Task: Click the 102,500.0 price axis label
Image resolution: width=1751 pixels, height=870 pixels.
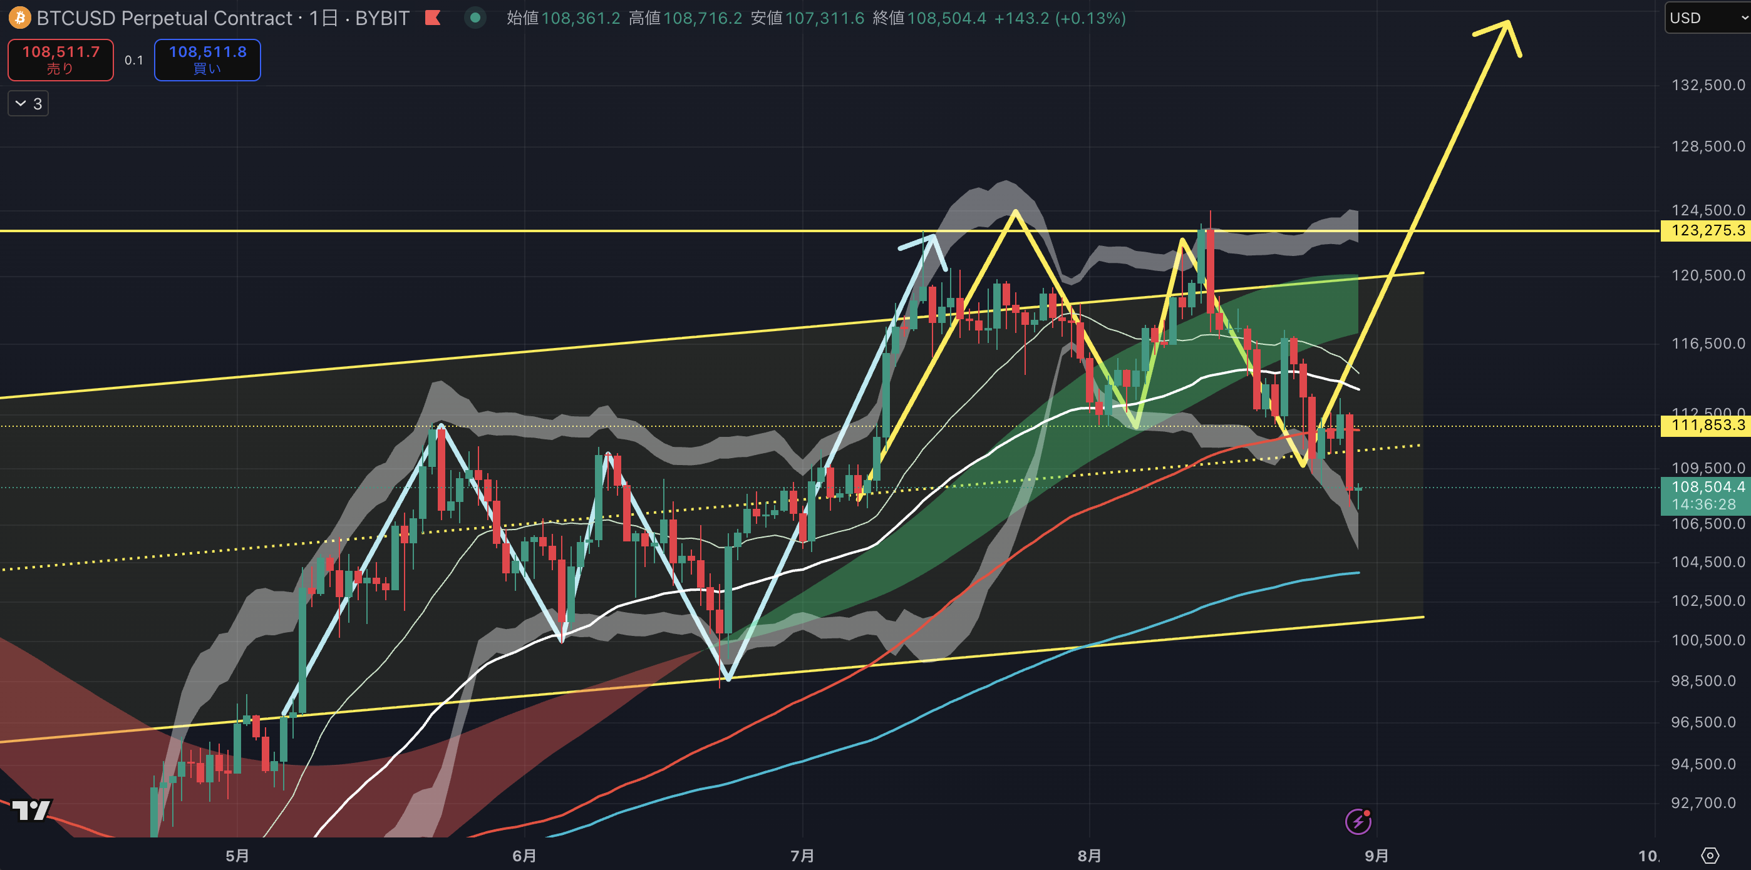Action: click(x=1708, y=600)
